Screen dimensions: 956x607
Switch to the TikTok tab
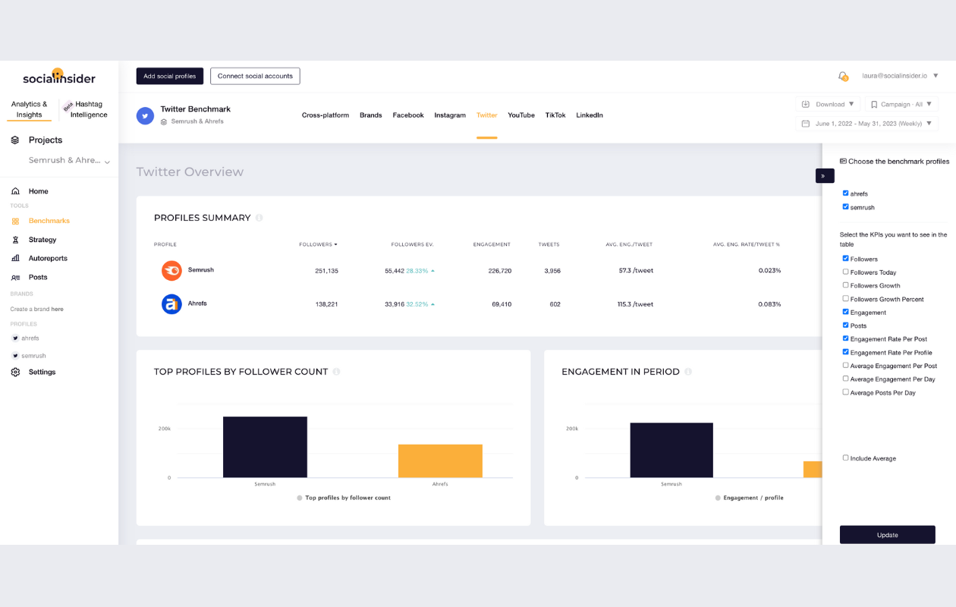point(555,115)
